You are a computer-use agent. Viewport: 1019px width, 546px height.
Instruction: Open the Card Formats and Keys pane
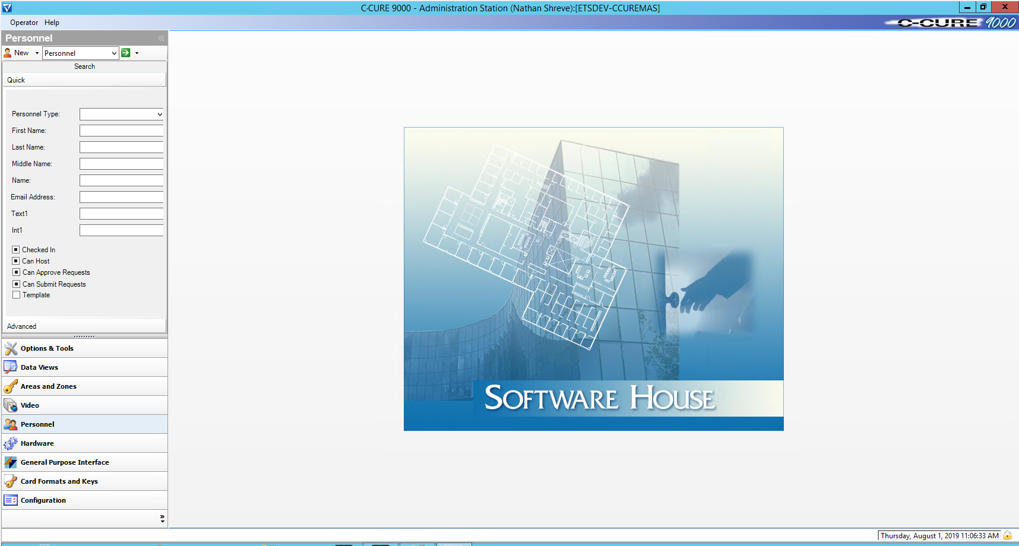pos(84,481)
